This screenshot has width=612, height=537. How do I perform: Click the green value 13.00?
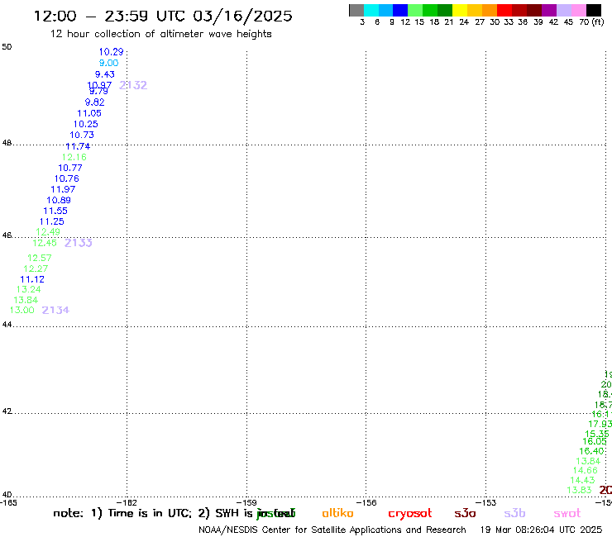(22, 310)
